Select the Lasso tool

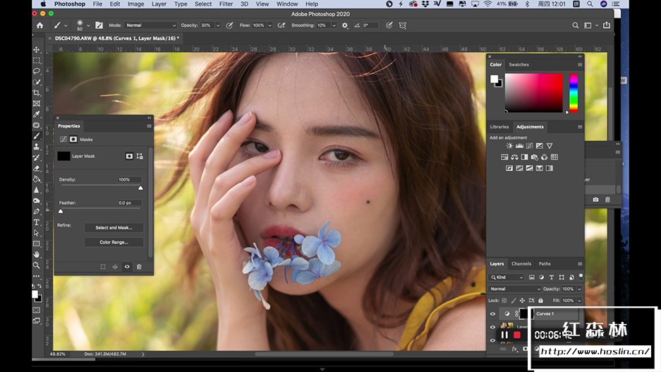[37, 71]
